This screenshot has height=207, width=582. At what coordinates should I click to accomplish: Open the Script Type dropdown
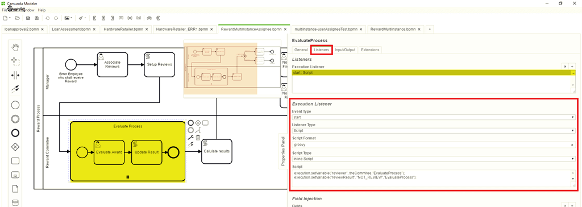434,159
